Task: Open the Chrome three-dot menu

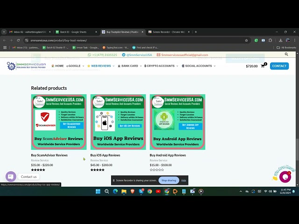Action: coord(295,41)
